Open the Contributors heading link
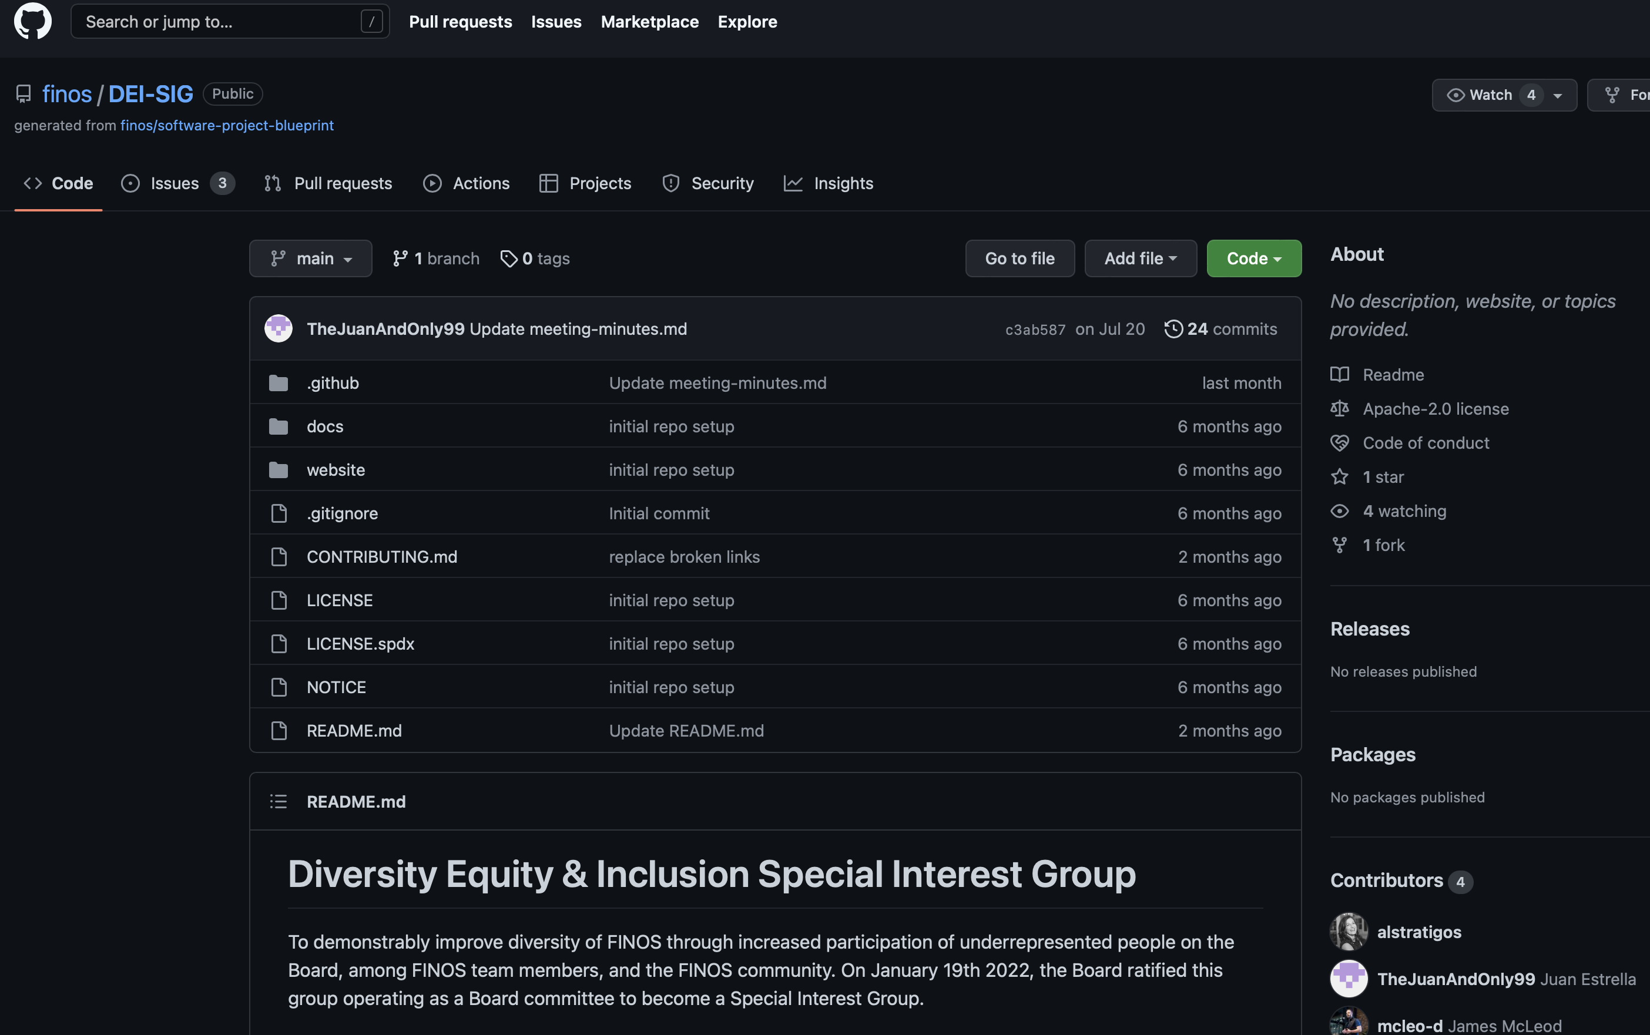Viewport: 1650px width, 1035px height. point(1401,881)
